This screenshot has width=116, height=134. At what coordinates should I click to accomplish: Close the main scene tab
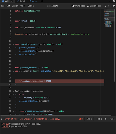point(12,1)
